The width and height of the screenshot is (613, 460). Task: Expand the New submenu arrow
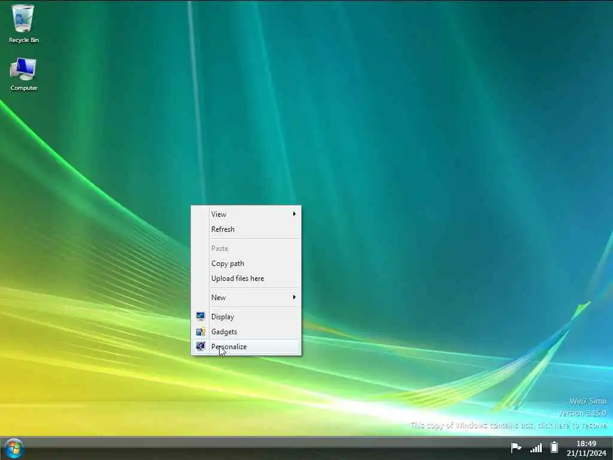tap(294, 297)
